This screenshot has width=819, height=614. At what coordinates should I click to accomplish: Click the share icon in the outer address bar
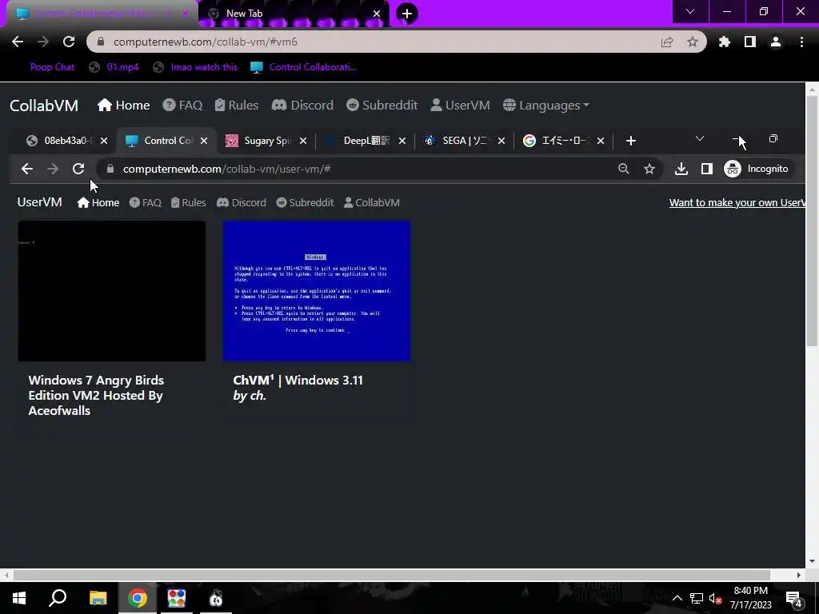tap(667, 42)
